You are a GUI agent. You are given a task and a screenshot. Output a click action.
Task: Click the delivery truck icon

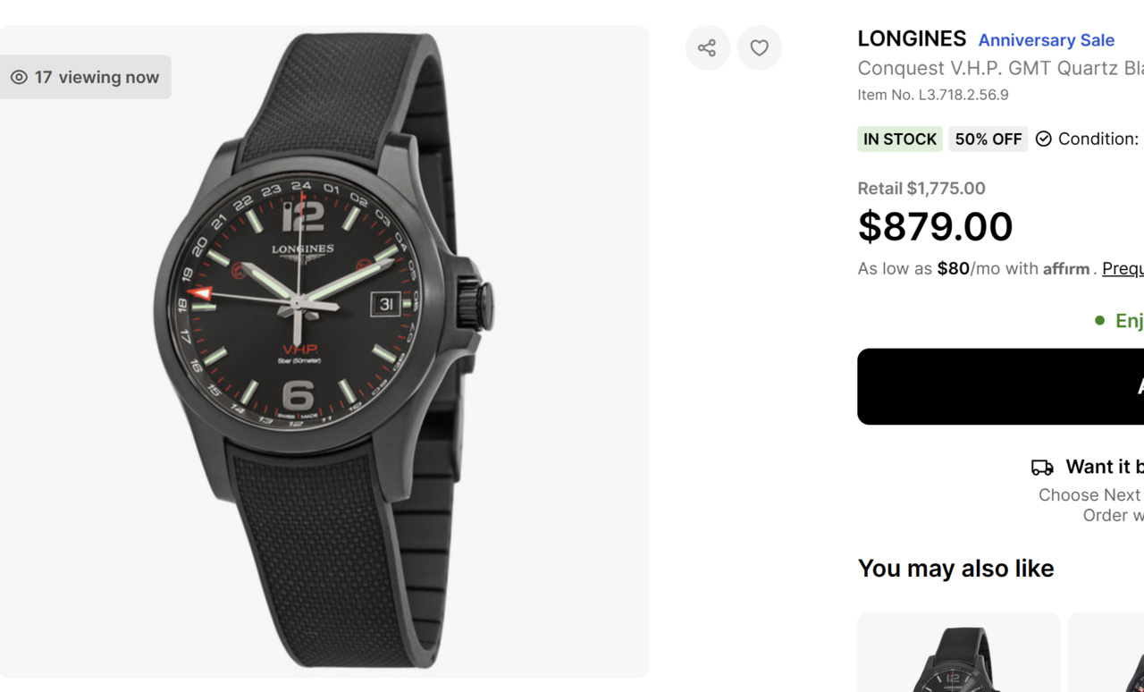click(x=1042, y=468)
